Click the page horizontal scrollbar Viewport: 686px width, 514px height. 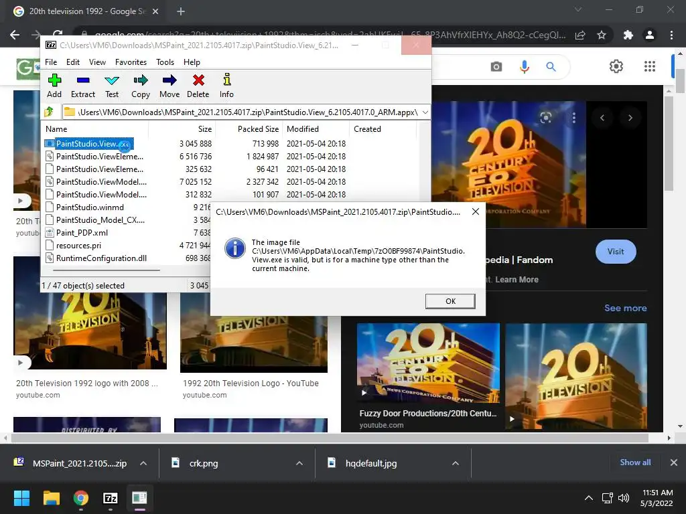[x=329, y=438]
